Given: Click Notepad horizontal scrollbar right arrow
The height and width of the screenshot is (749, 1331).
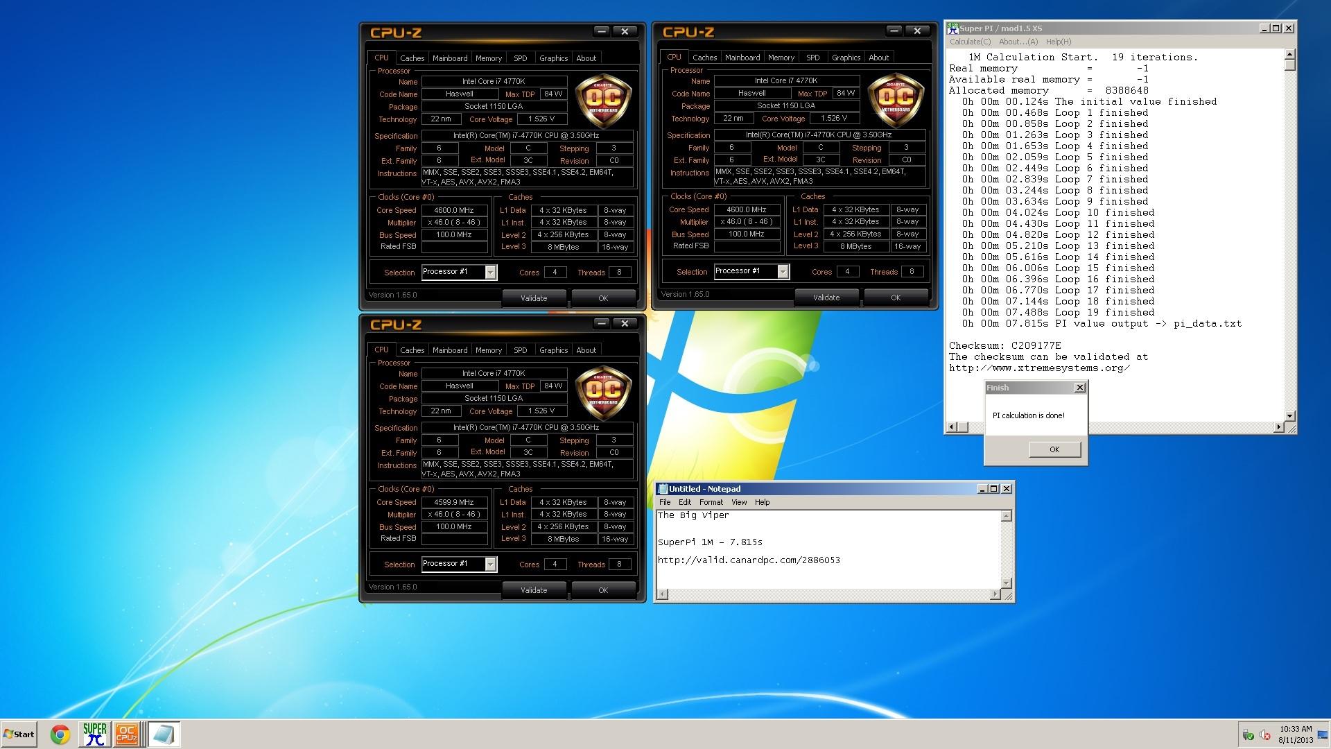Looking at the screenshot, I should [x=995, y=594].
